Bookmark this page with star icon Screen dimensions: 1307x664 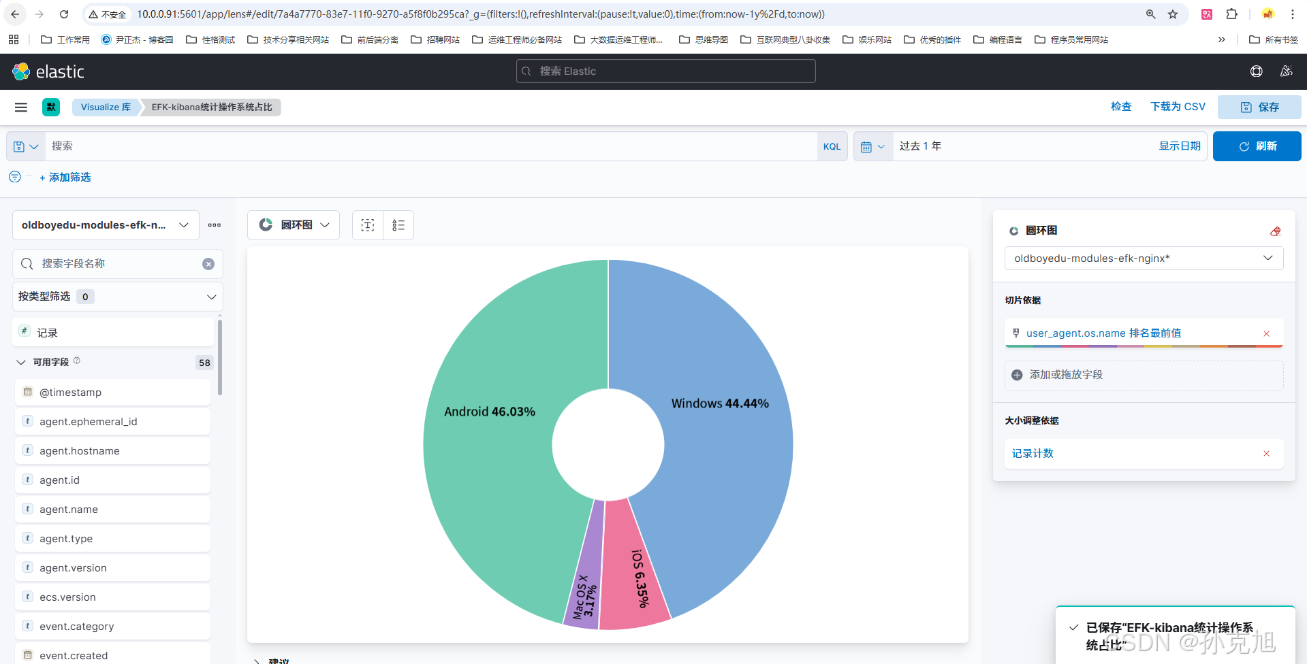point(1173,14)
